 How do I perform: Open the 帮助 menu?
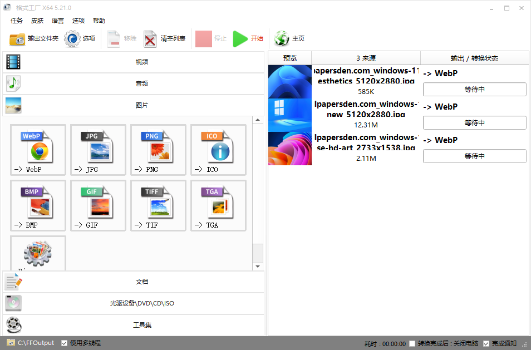(99, 21)
